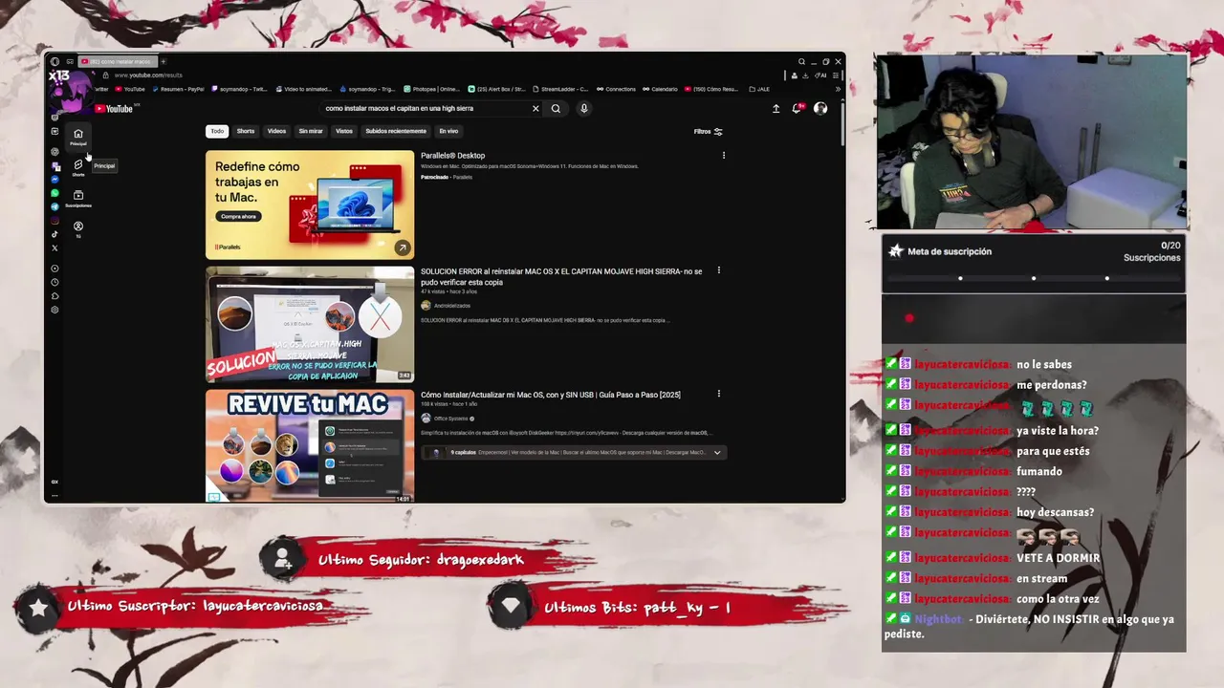Click the page vertical scrollbar

tap(842, 124)
